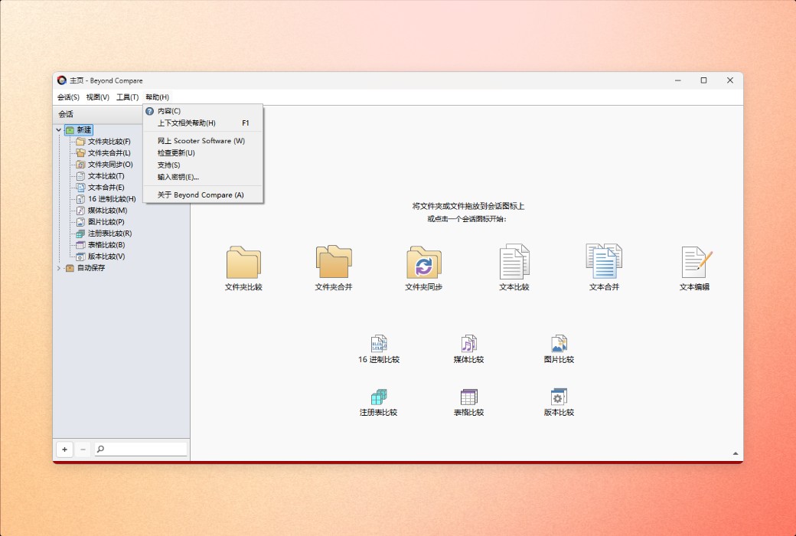Viewport: 796px width, 536px height.
Task: Select 文本合并(E) in the sessions tree
Action: click(106, 188)
